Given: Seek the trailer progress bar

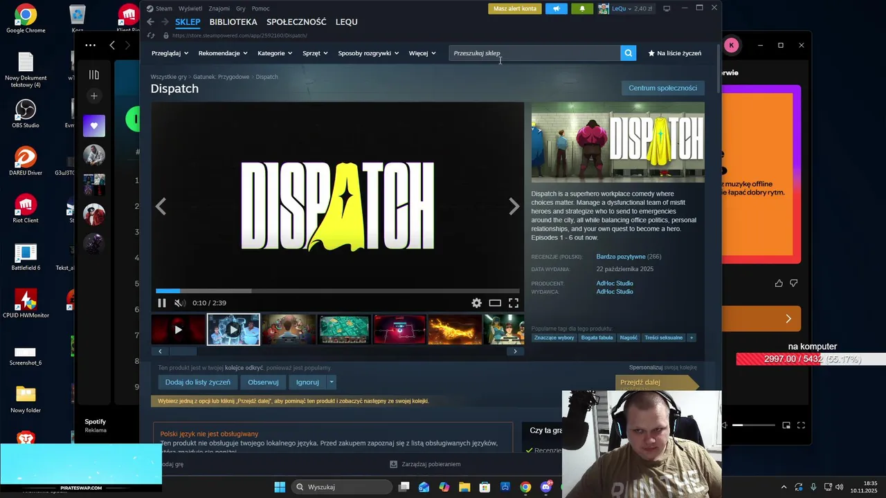Looking at the screenshot, I should coord(338,291).
